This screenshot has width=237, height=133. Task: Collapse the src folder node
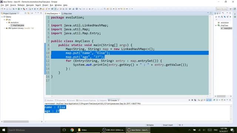tap(4, 20)
